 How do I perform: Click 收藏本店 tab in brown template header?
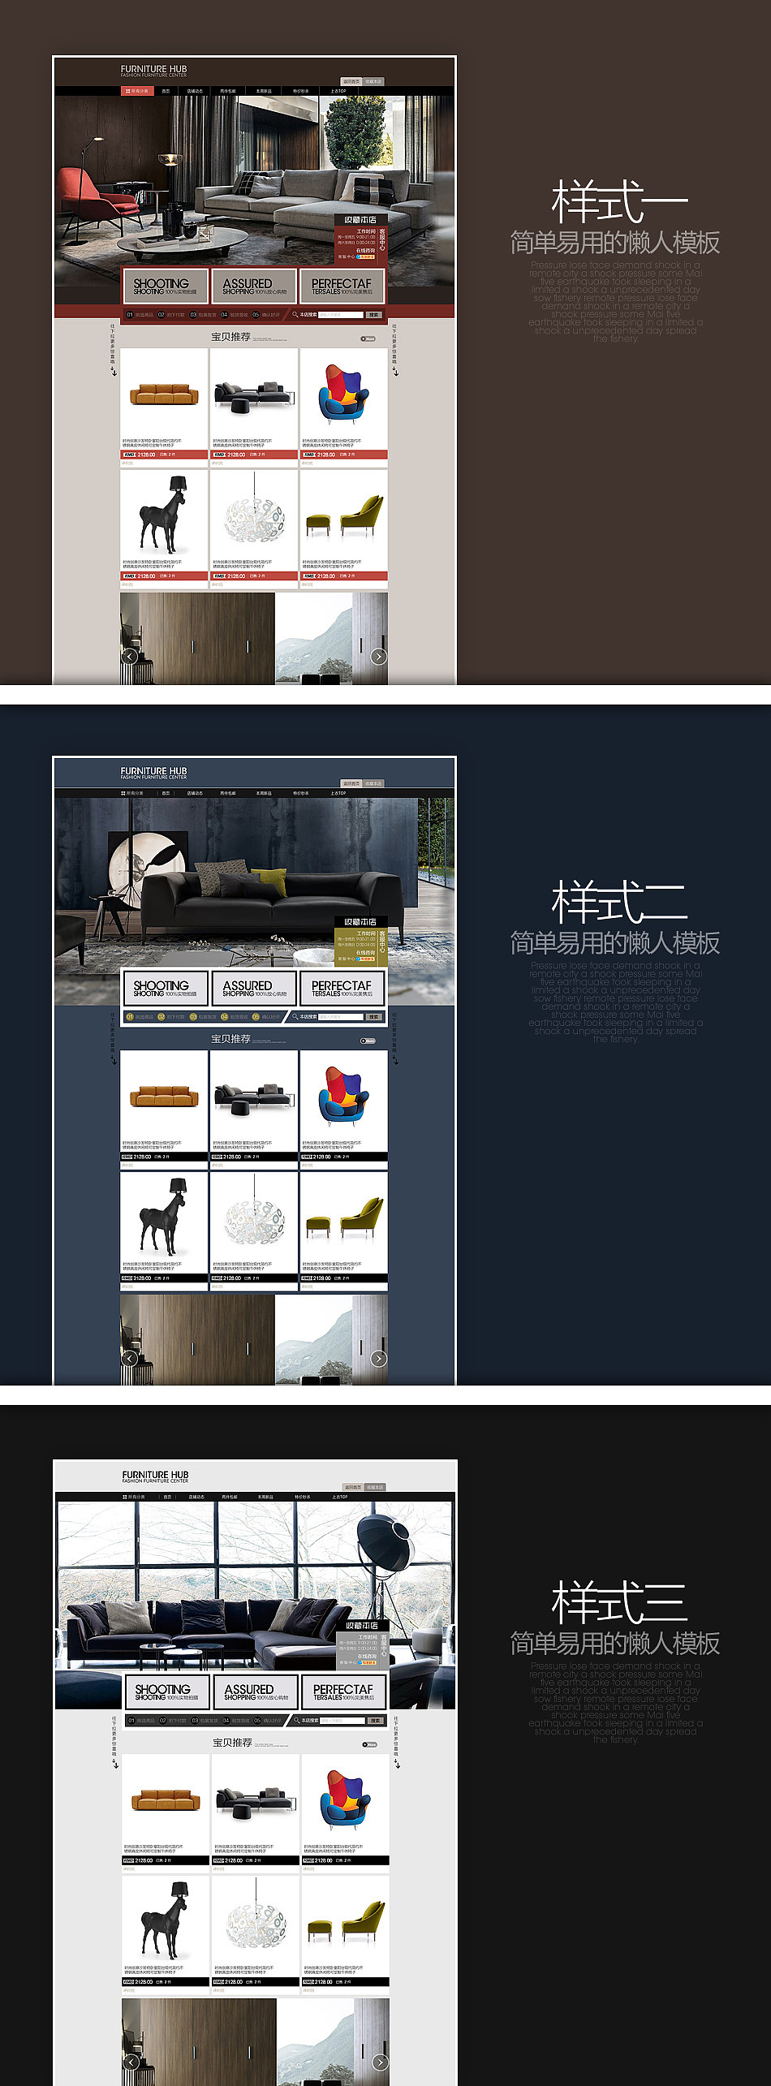pos(373,81)
